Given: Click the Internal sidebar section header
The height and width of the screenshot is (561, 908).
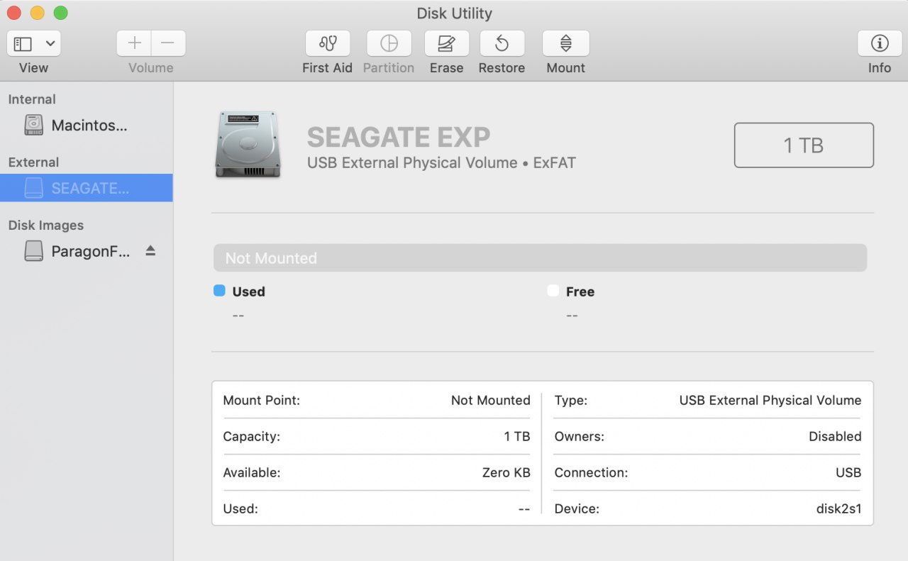Looking at the screenshot, I should 32,99.
